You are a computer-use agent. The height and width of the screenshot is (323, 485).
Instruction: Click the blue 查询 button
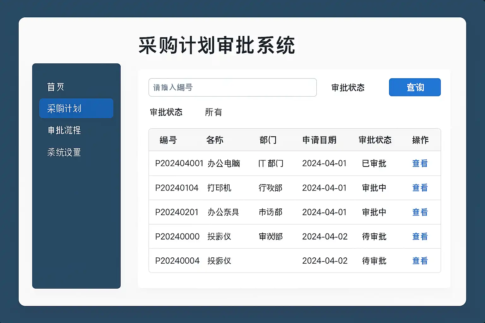click(x=415, y=87)
